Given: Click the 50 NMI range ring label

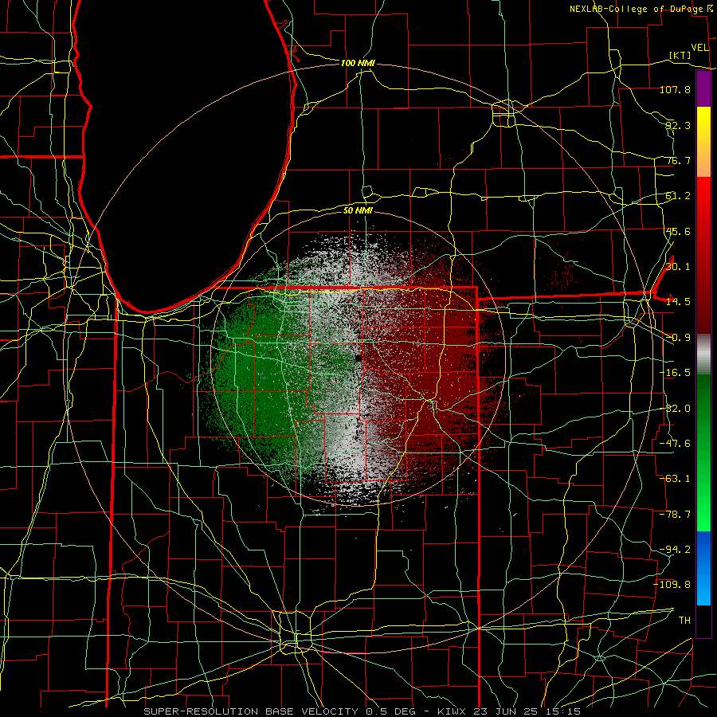Looking at the screenshot, I should (358, 210).
